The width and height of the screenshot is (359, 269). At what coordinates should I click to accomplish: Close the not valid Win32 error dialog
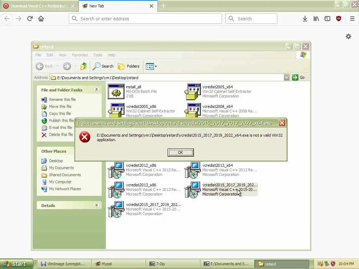[282, 123]
